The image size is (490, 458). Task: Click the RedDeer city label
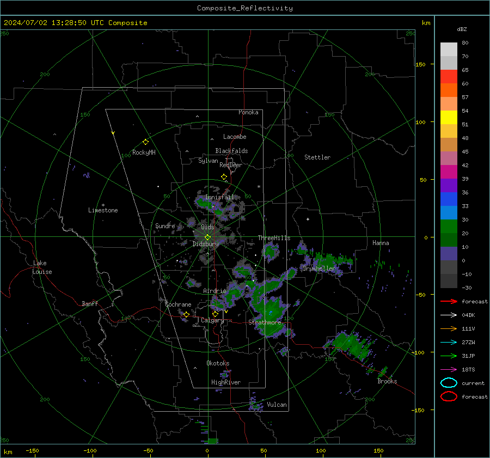[231, 165]
